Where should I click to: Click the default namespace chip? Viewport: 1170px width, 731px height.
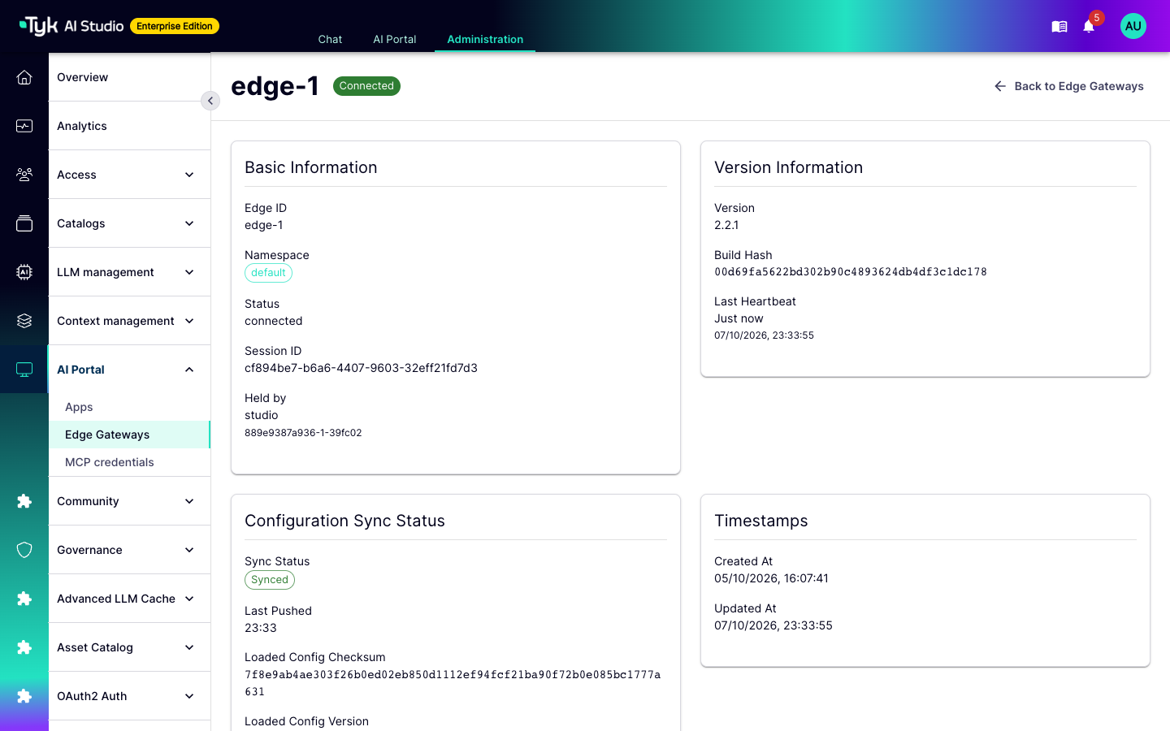268,273
